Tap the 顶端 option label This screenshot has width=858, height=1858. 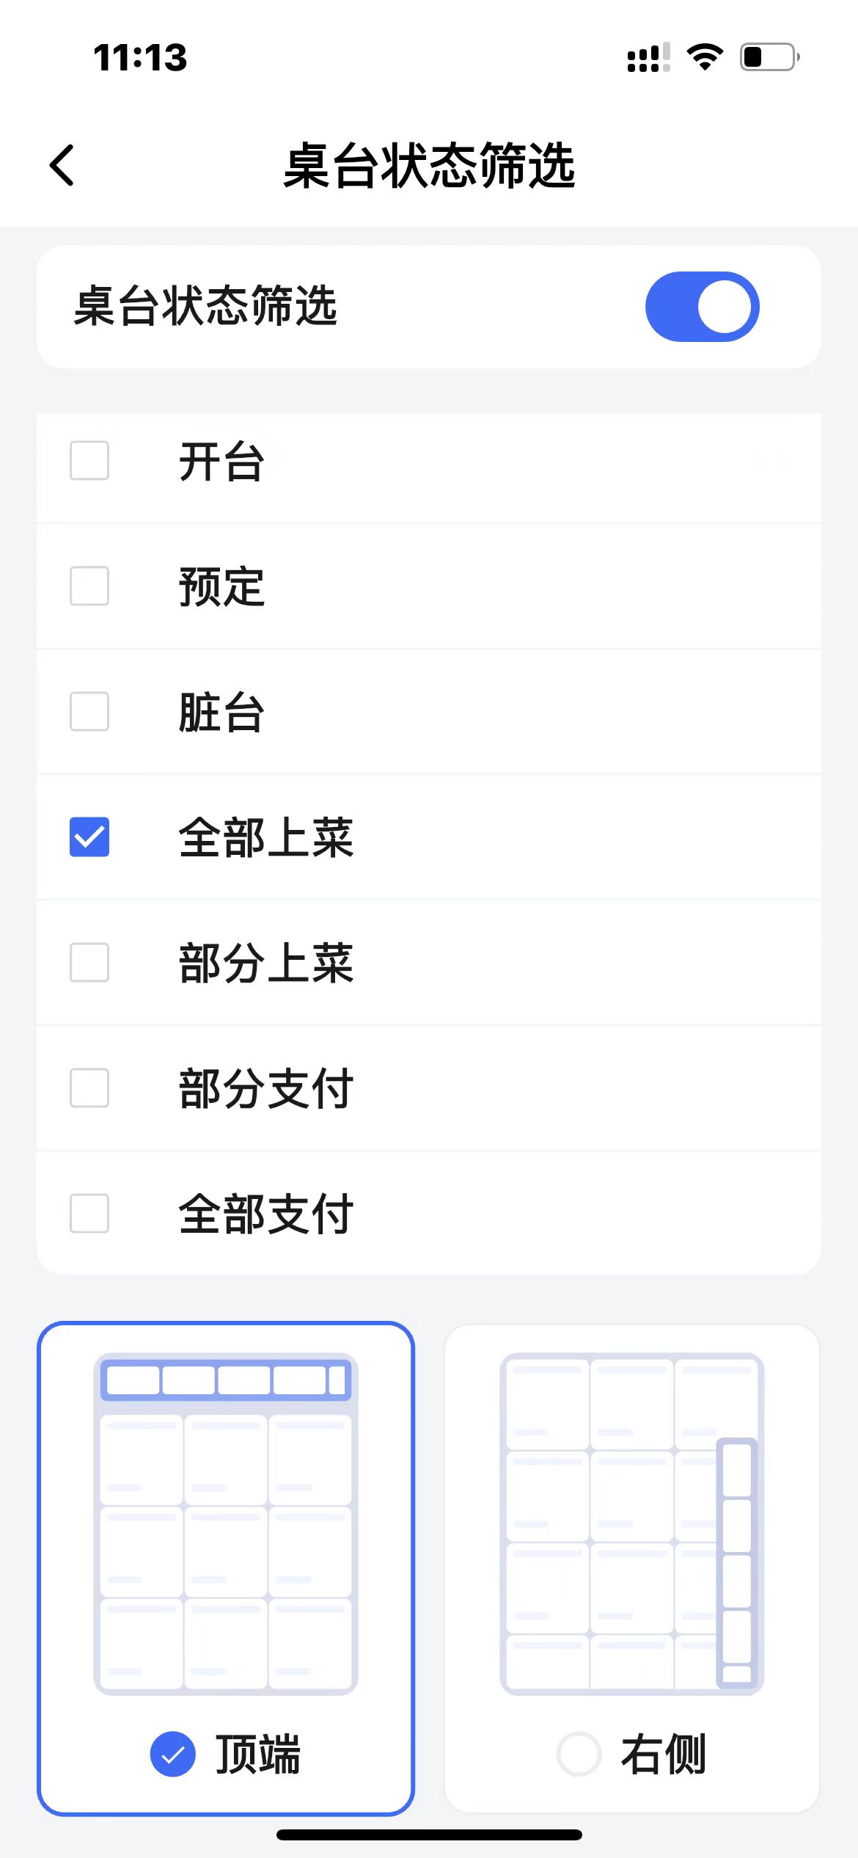[x=258, y=1754]
